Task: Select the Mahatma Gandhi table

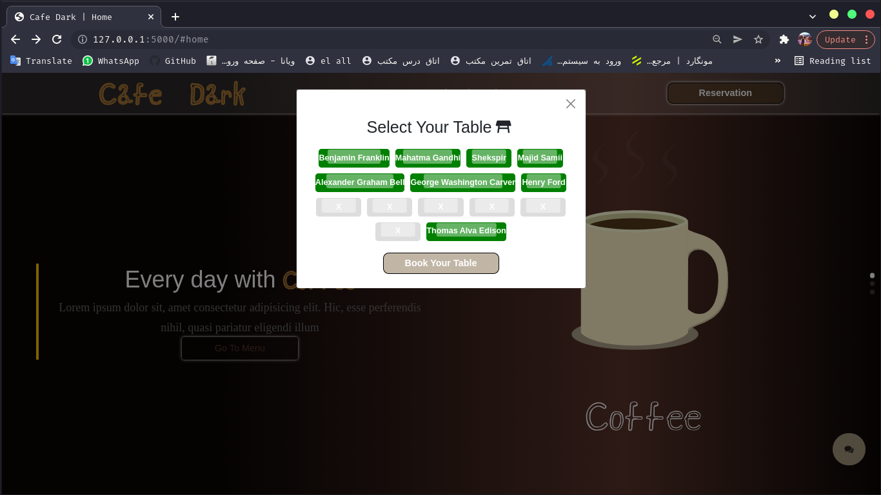Action: (x=428, y=158)
